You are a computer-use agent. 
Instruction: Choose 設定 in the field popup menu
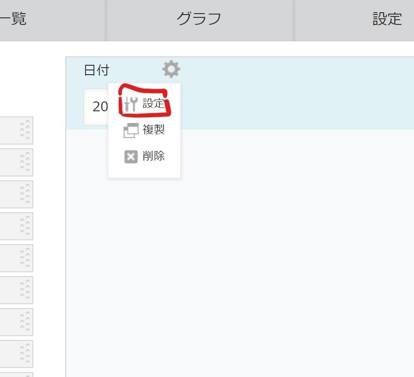[144, 103]
